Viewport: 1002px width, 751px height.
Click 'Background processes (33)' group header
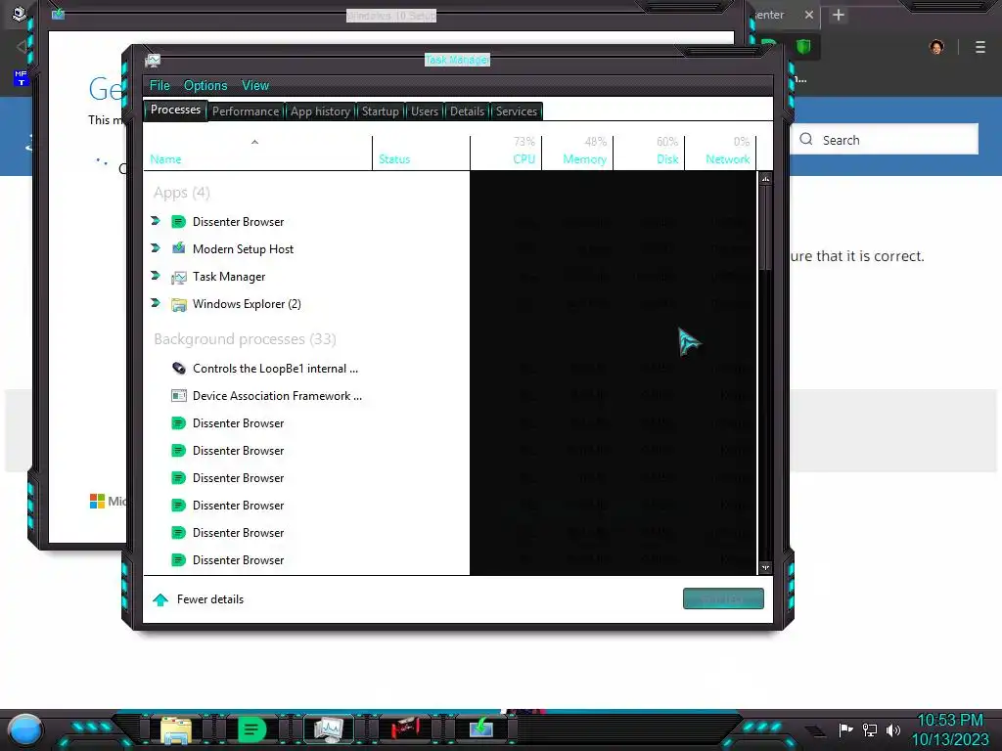coord(245,339)
